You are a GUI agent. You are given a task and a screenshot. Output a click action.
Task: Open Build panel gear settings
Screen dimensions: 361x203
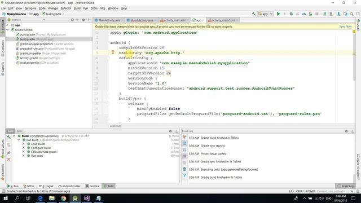pyautogui.click(x=170, y=131)
